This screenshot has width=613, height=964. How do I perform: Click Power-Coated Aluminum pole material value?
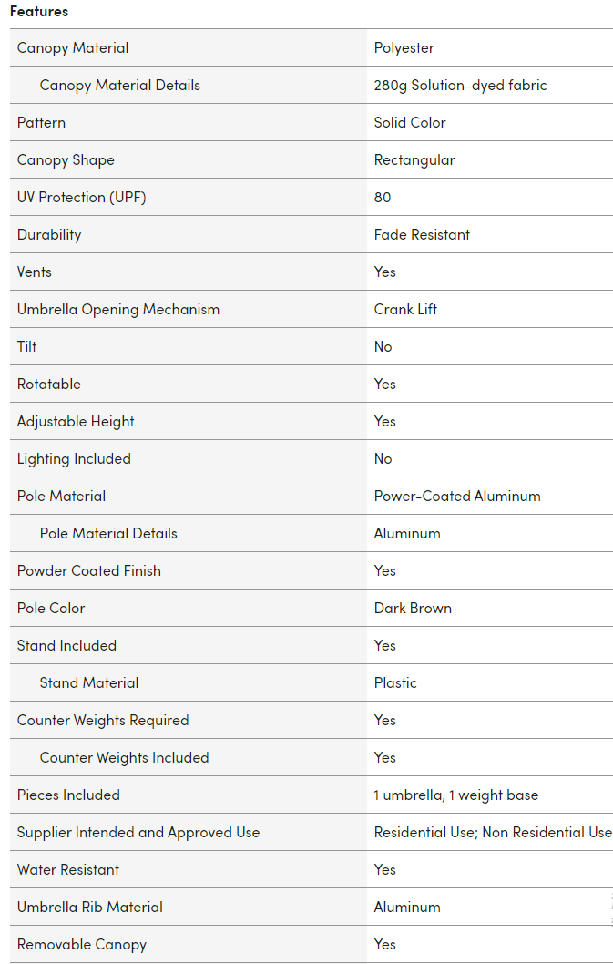[457, 496]
